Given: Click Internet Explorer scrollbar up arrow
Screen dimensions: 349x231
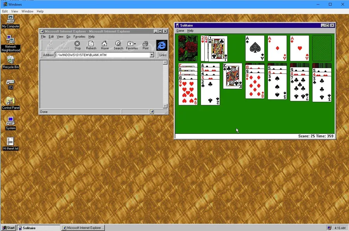Looking at the screenshot, I should pyautogui.click(x=165, y=62).
